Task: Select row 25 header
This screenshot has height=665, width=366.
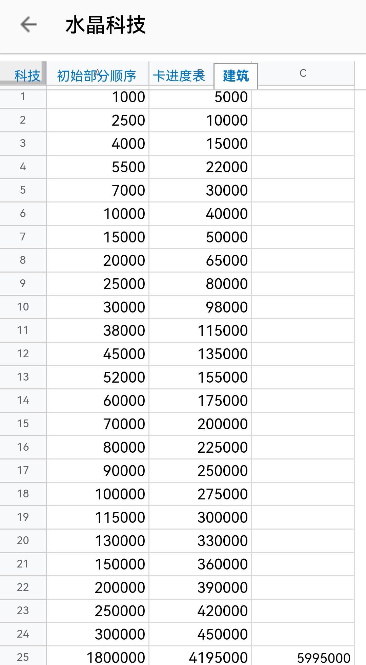Action: coord(23,657)
